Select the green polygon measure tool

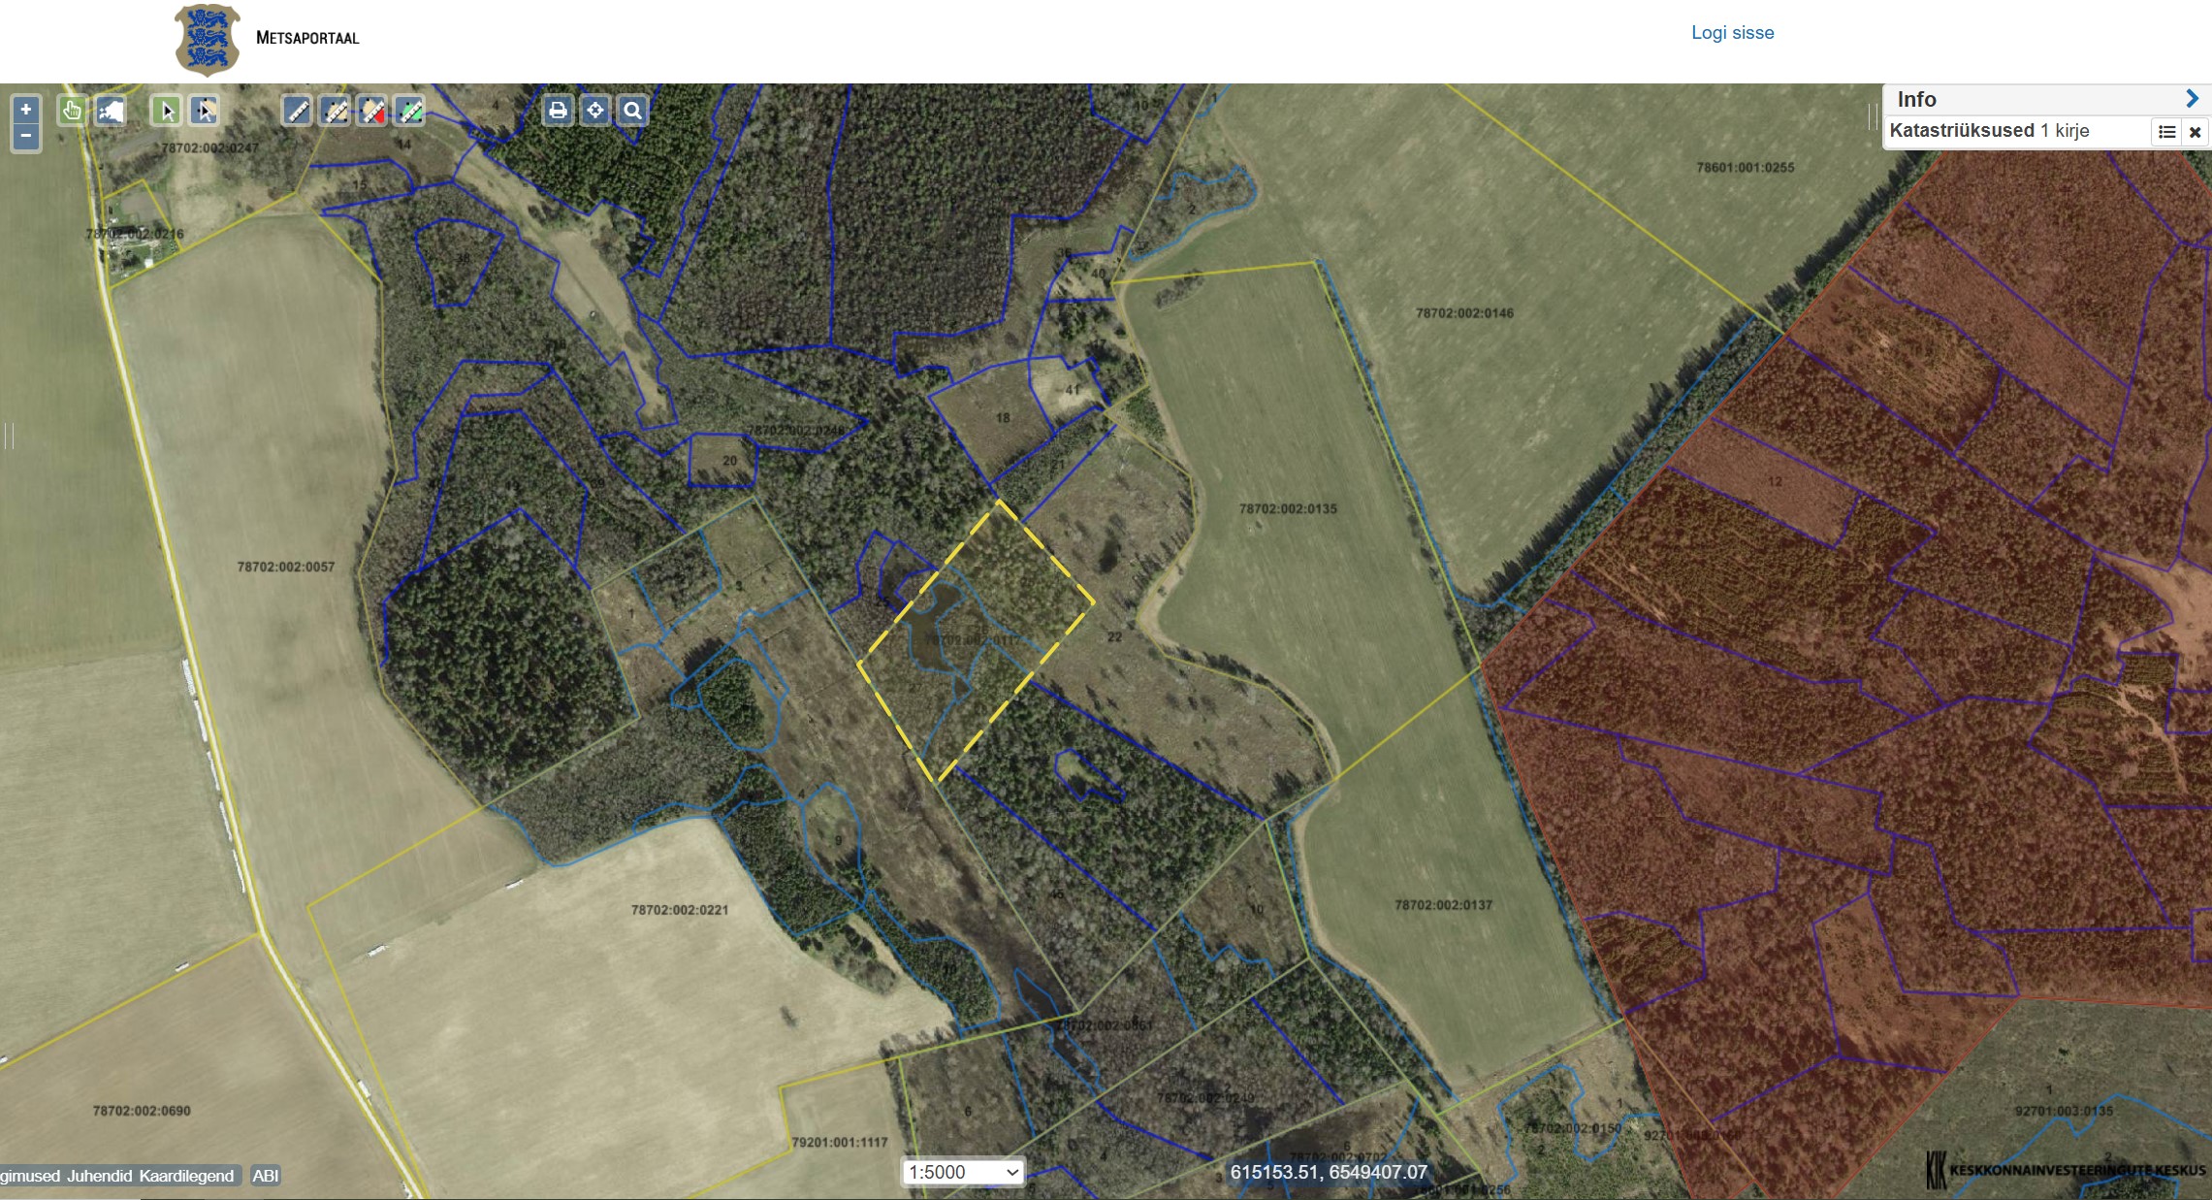click(410, 111)
